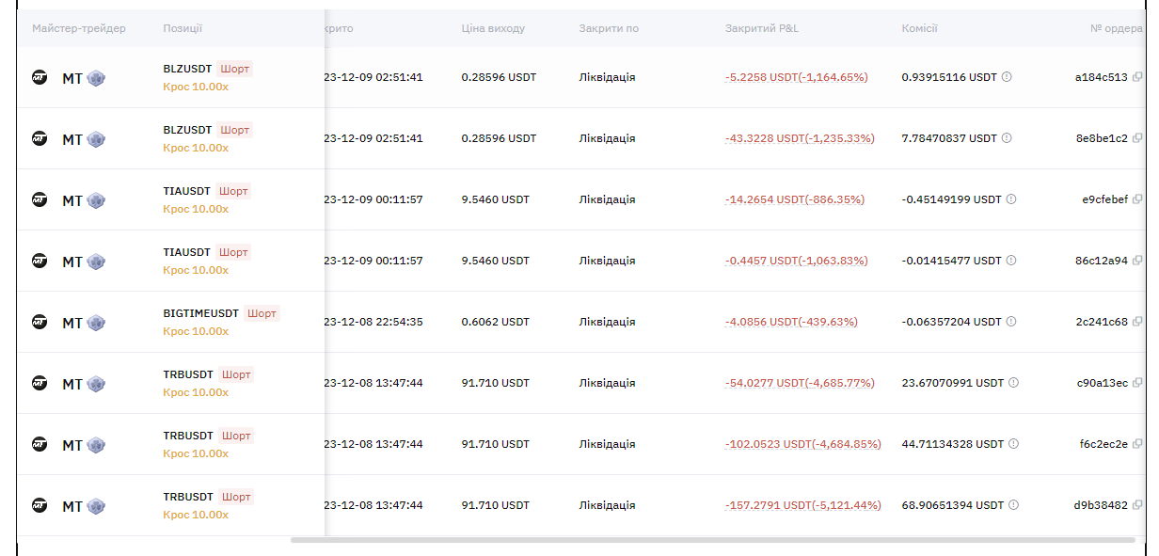1159x556 pixels.
Task: Open info icon beside 68.90651394 USDT
Action: (1013, 505)
